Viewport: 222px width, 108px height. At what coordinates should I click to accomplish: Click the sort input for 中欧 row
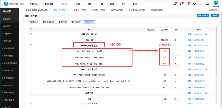point(177,64)
